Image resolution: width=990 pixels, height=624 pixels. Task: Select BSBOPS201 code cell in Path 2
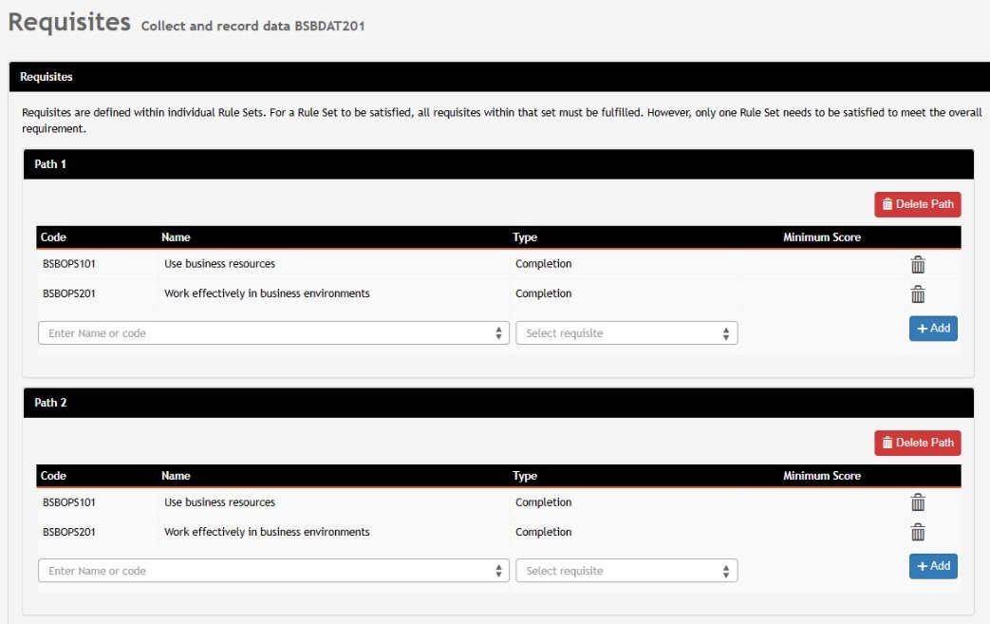coord(69,533)
